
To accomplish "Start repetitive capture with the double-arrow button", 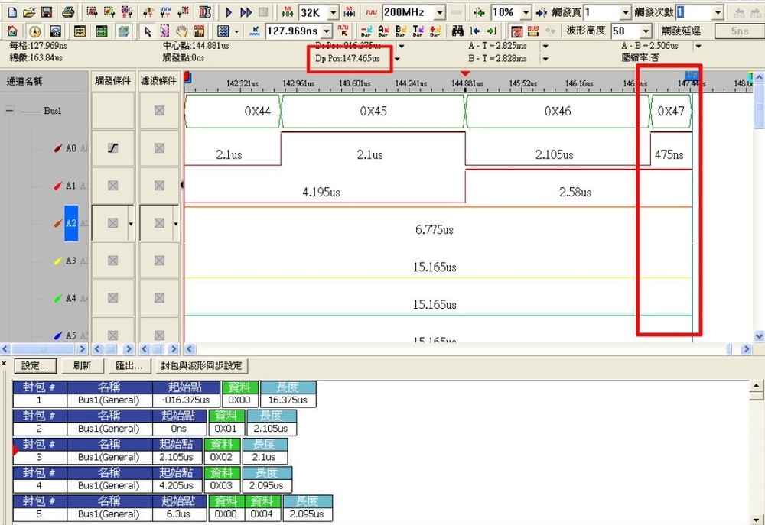I will [246, 12].
